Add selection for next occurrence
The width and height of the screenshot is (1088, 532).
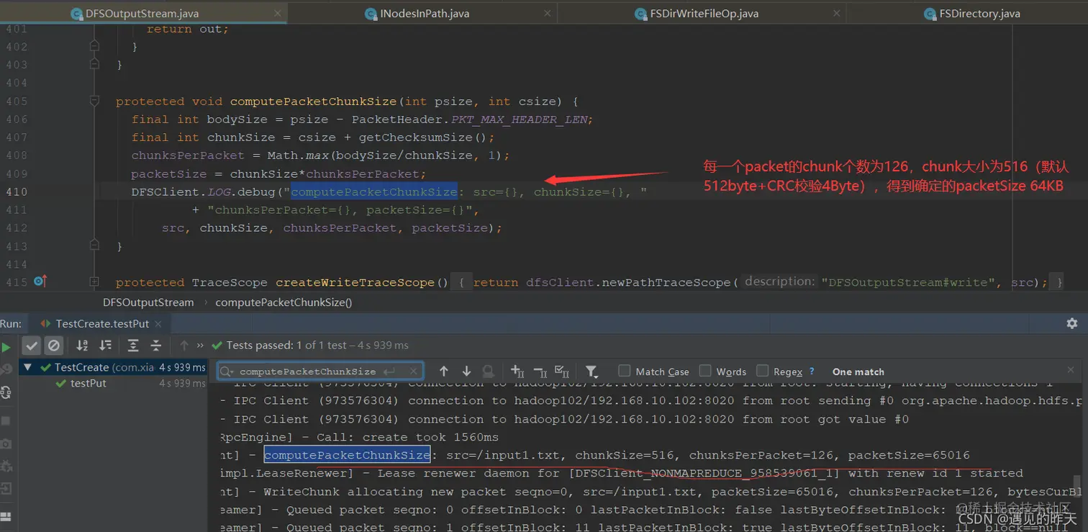click(517, 371)
